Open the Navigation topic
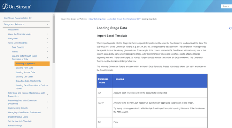Viewport: 232px width, 128px height. 13,38
